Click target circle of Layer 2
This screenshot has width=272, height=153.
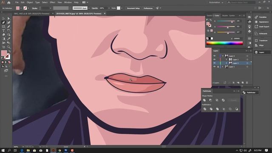(247, 59)
